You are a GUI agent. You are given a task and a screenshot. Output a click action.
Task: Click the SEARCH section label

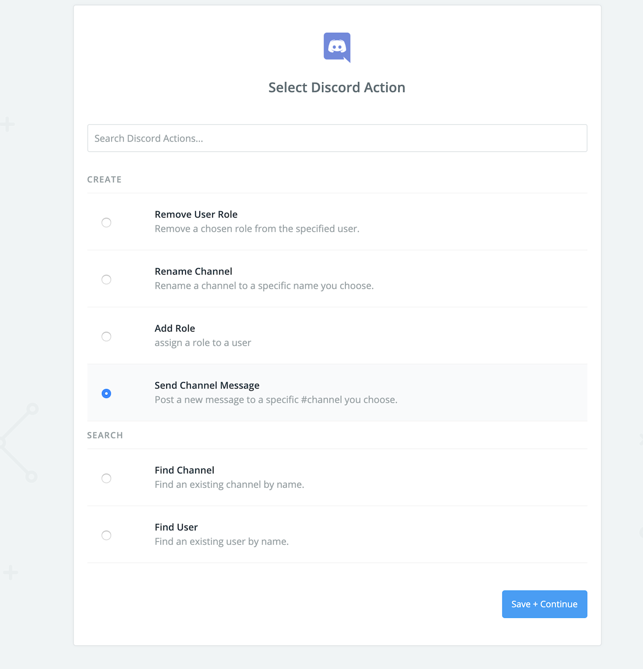105,435
